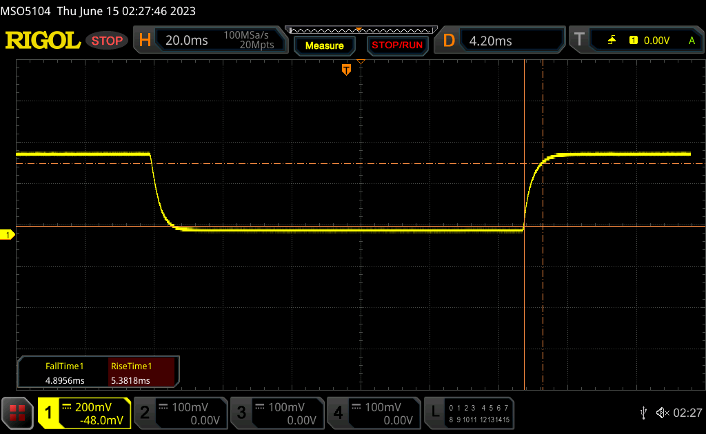Image resolution: width=706 pixels, height=434 pixels.
Task: Select the highlighted RiseTime1 measurement result
Action: pyautogui.click(x=141, y=373)
